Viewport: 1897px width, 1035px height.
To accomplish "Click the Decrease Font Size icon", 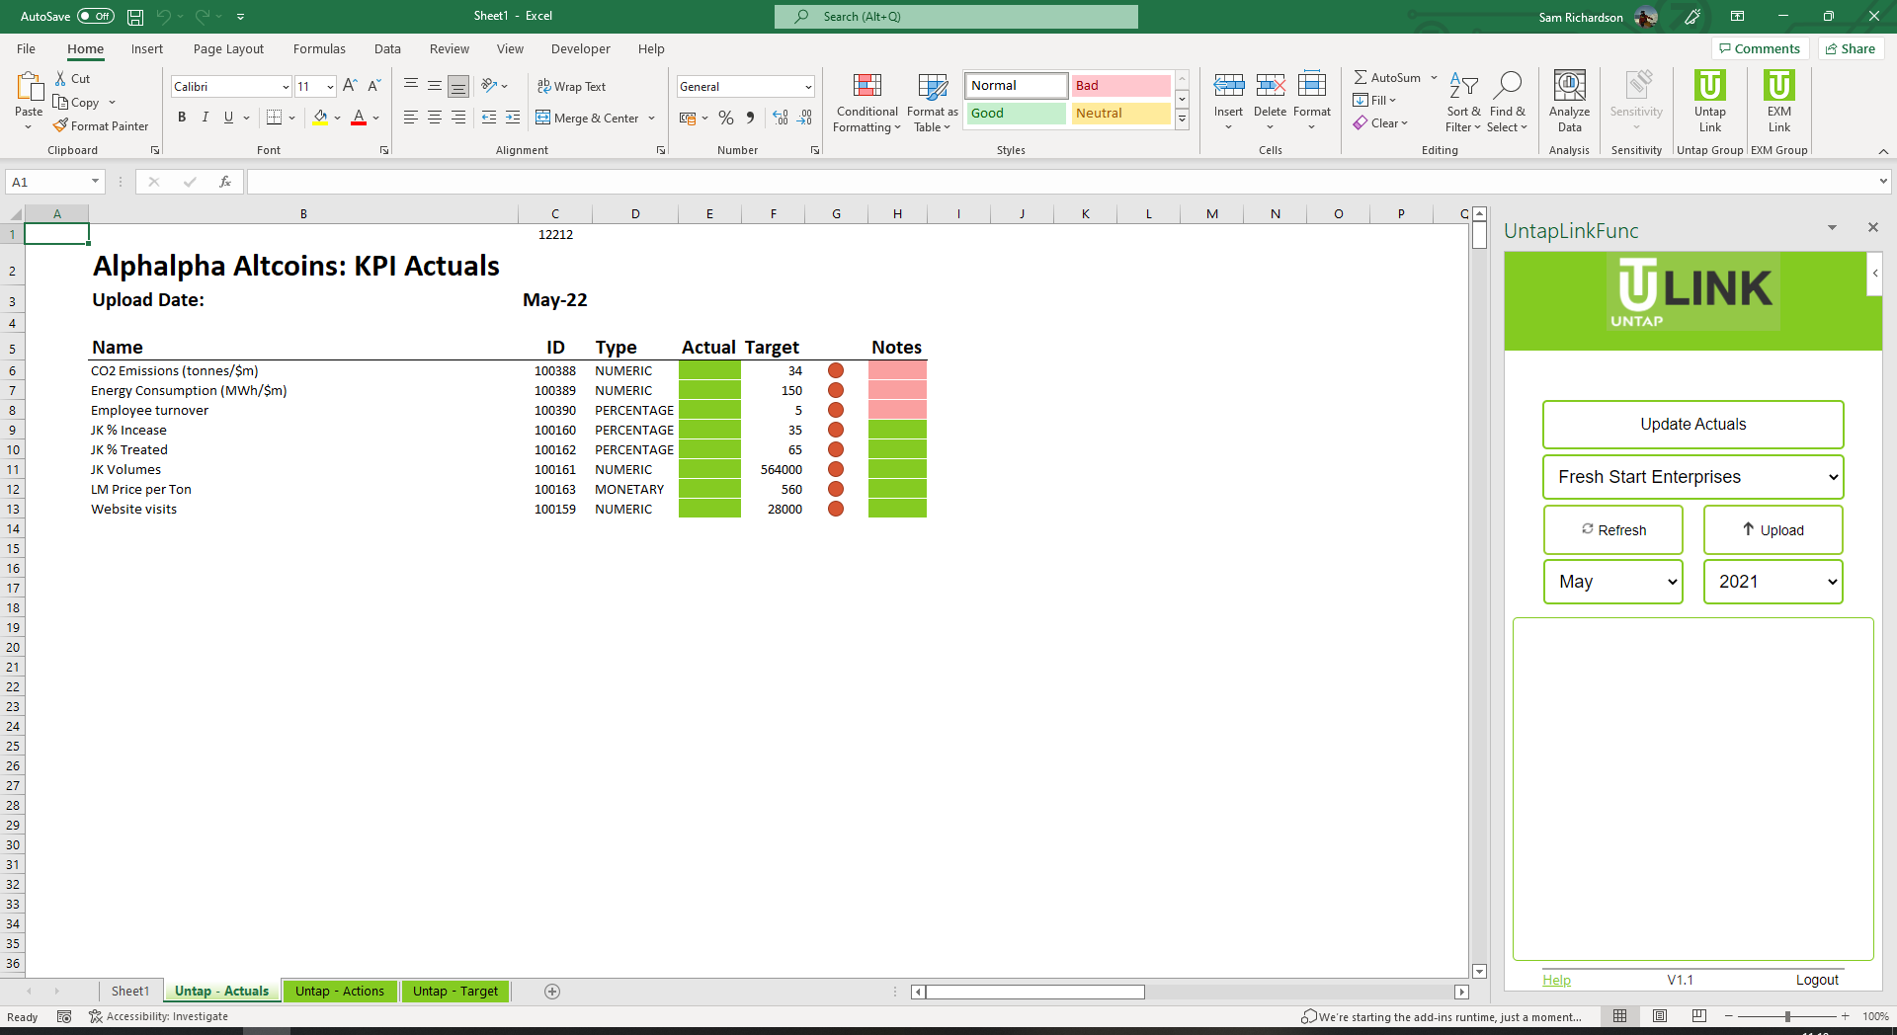I will click(x=374, y=86).
